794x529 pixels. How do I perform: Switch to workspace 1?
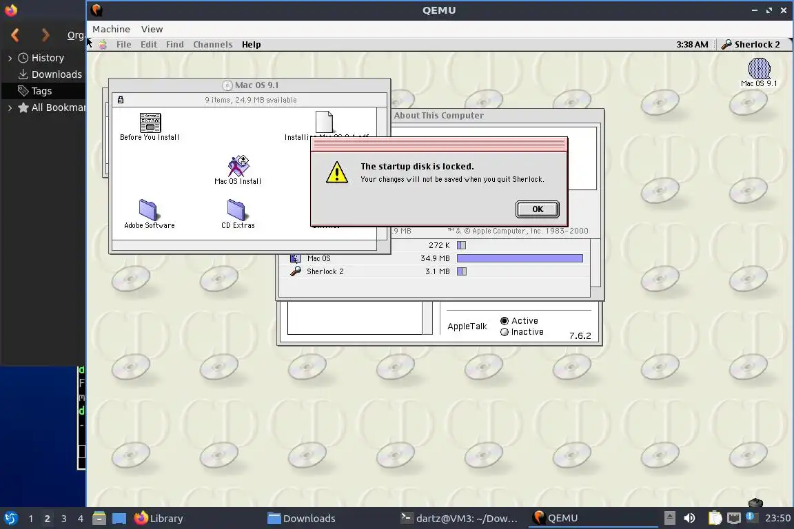30,519
